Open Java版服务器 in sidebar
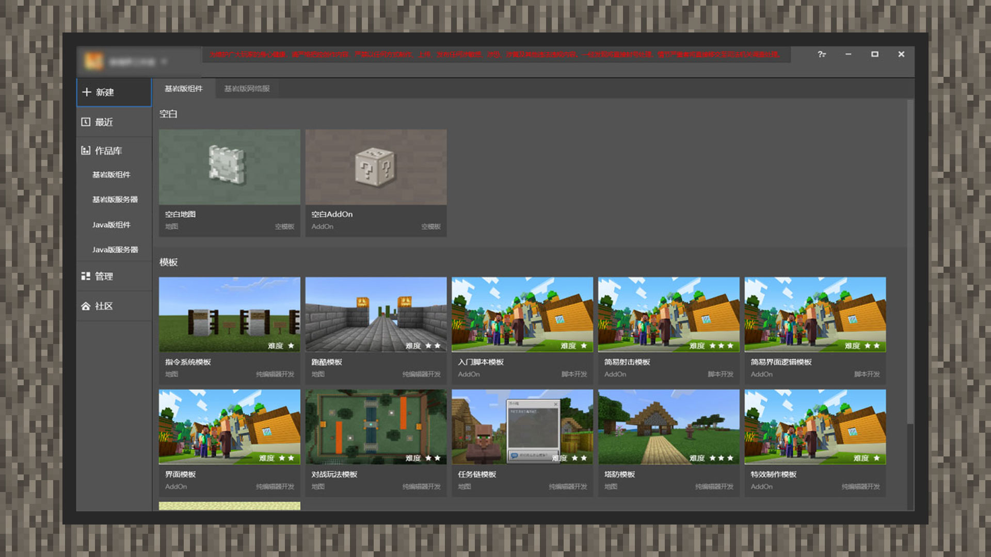Viewport: 991px width, 557px height. pyautogui.click(x=115, y=250)
